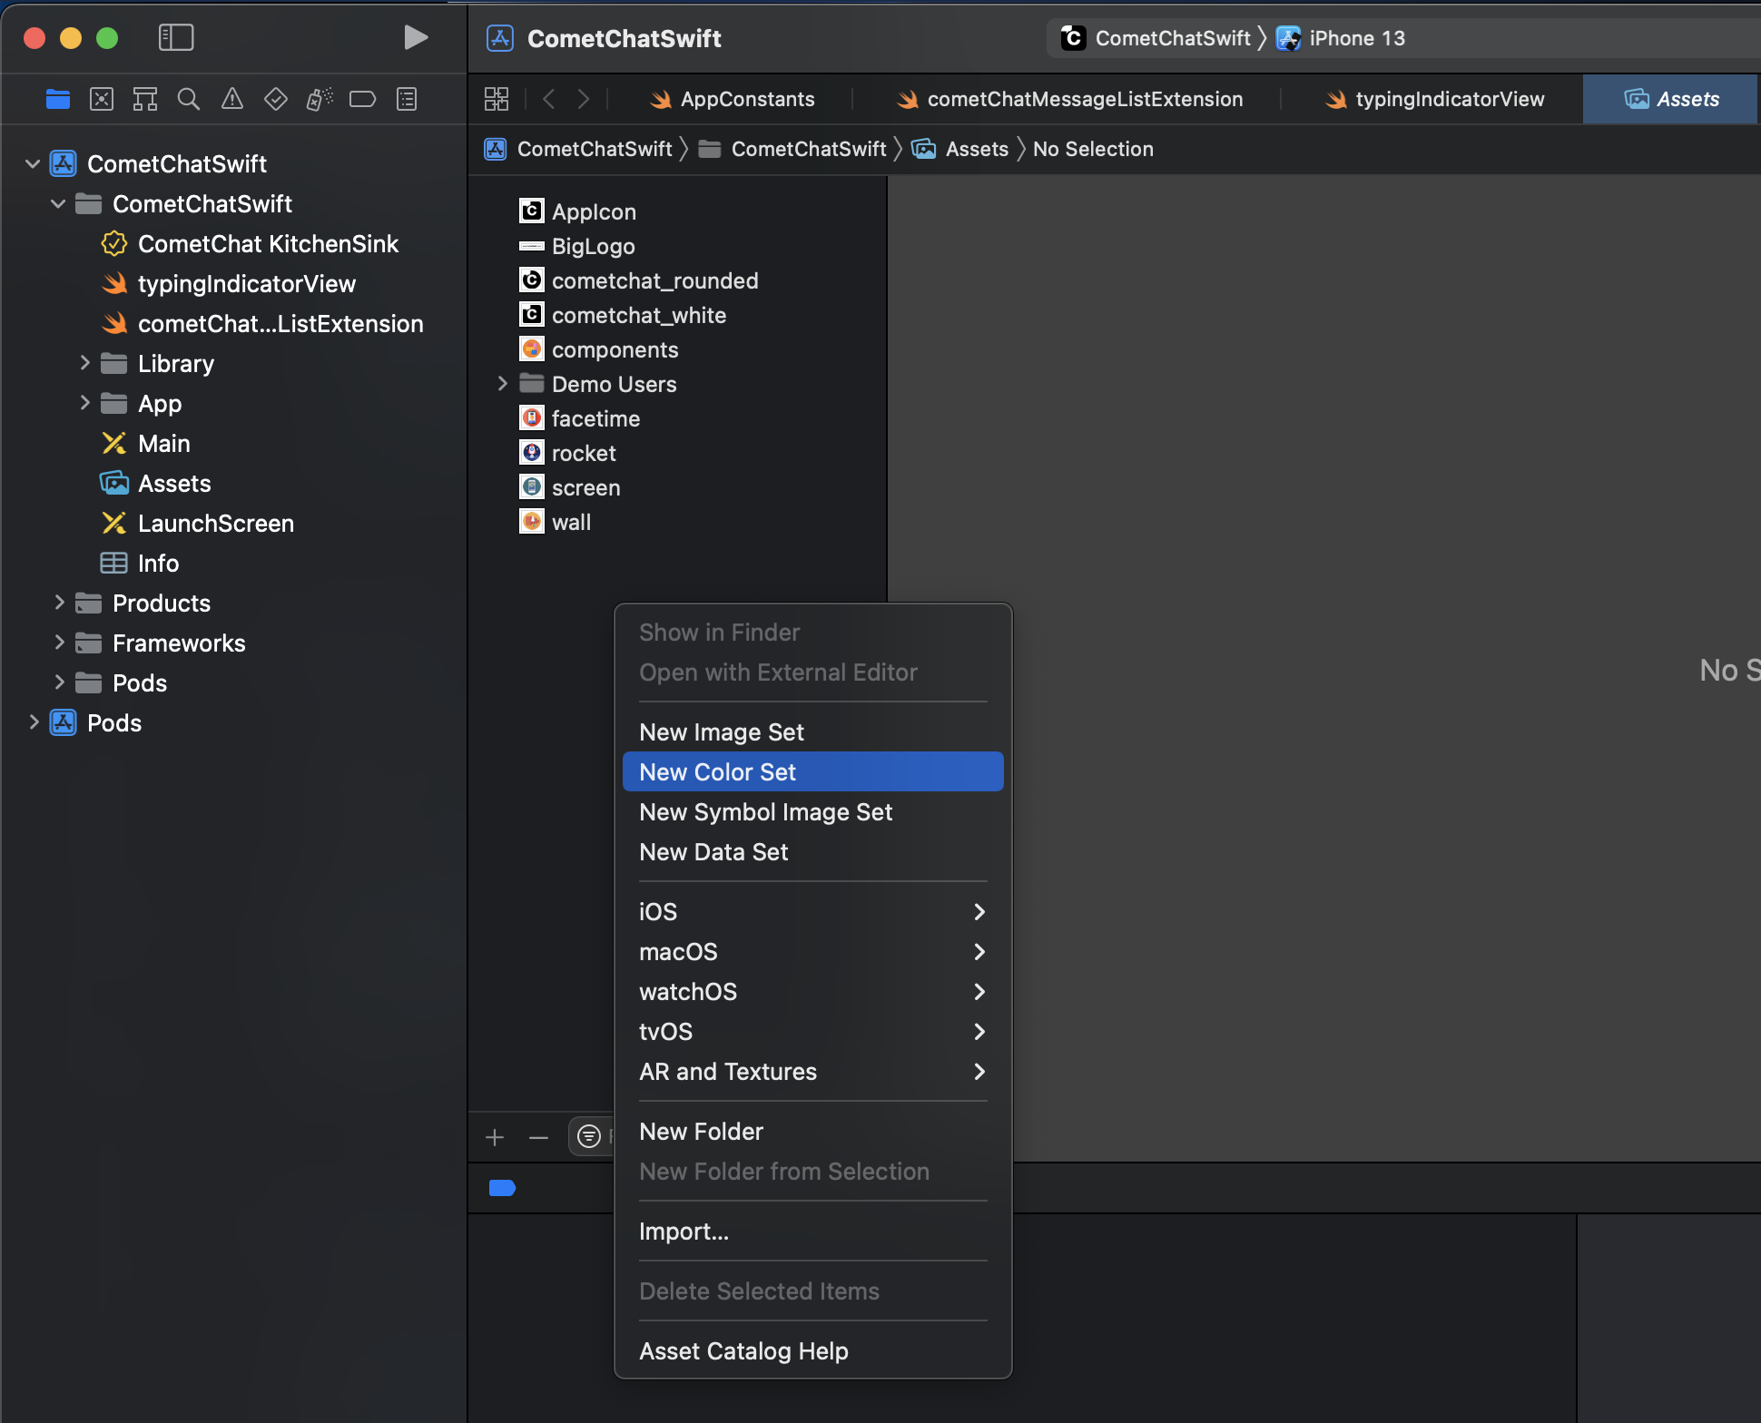The width and height of the screenshot is (1761, 1423).
Task: Select cometchat_white asset
Action: pyautogui.click(x=623, y=315)
